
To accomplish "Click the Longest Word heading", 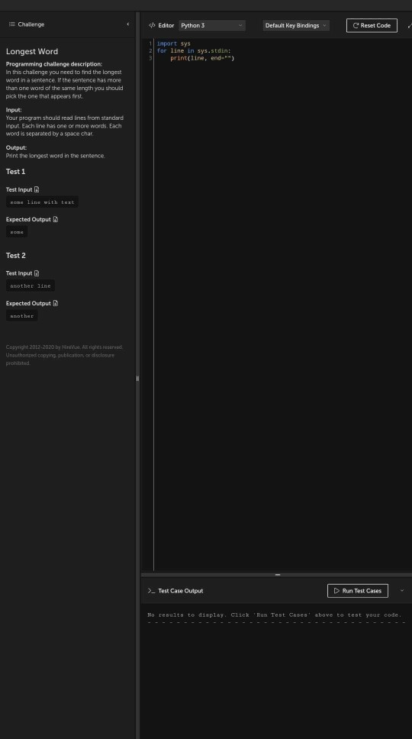I will point(32,51).
